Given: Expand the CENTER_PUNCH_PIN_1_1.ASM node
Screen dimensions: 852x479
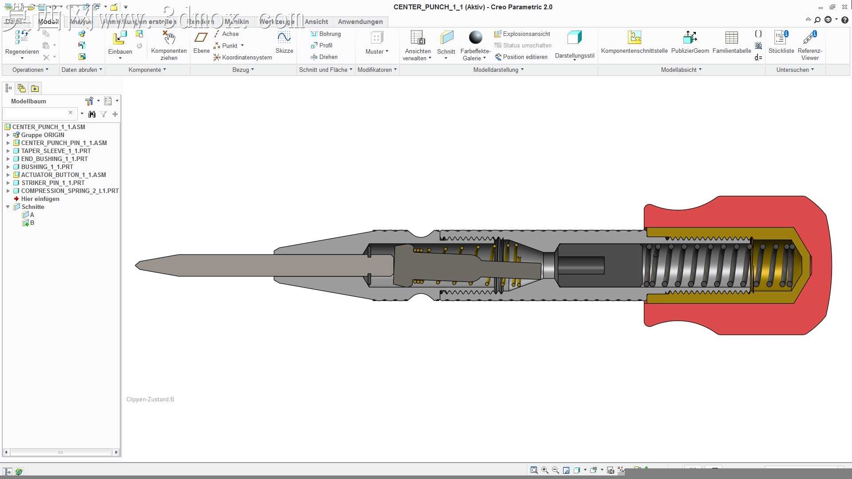Looking at the screenshot, I should (x=8, y=143).
